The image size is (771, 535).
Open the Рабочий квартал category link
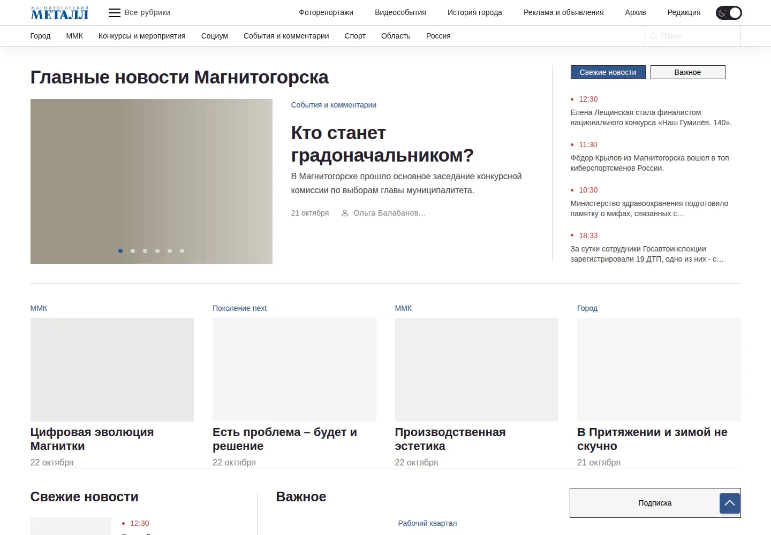[427, 523]
